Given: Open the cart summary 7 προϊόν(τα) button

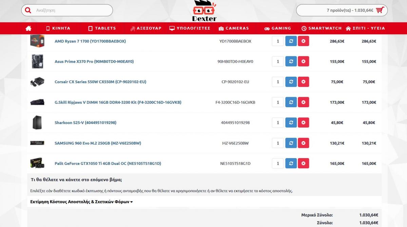Looking at the screenshot, I should point(342,10).
